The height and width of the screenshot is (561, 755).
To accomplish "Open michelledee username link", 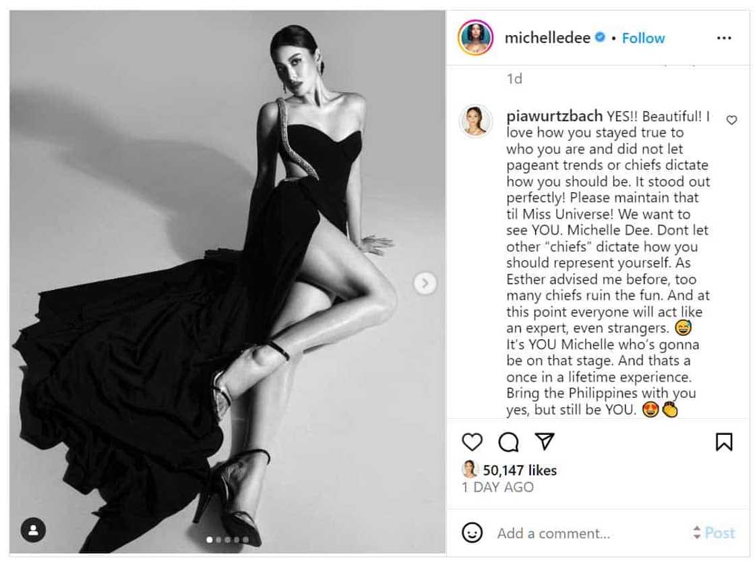I will point(547,38).
